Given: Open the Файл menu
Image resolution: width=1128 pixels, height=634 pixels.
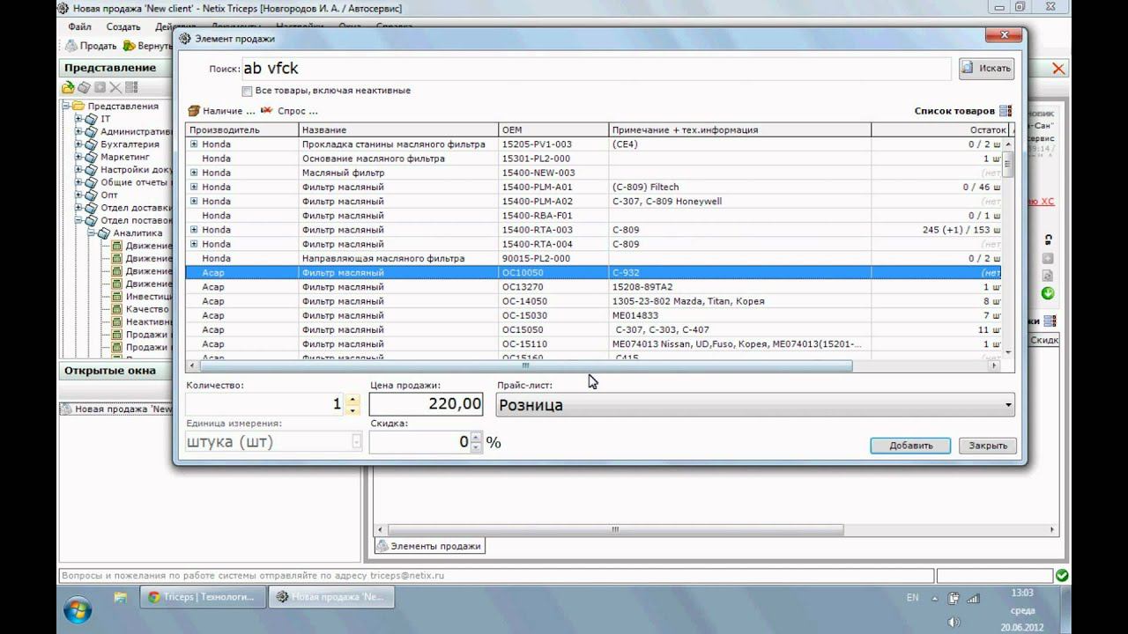Looking at the screenshot, I should point(79,27).
